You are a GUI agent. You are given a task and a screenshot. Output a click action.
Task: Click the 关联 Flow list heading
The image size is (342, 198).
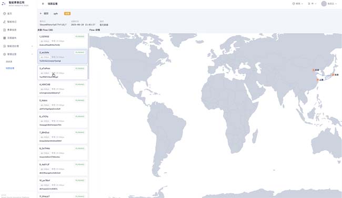45,30
